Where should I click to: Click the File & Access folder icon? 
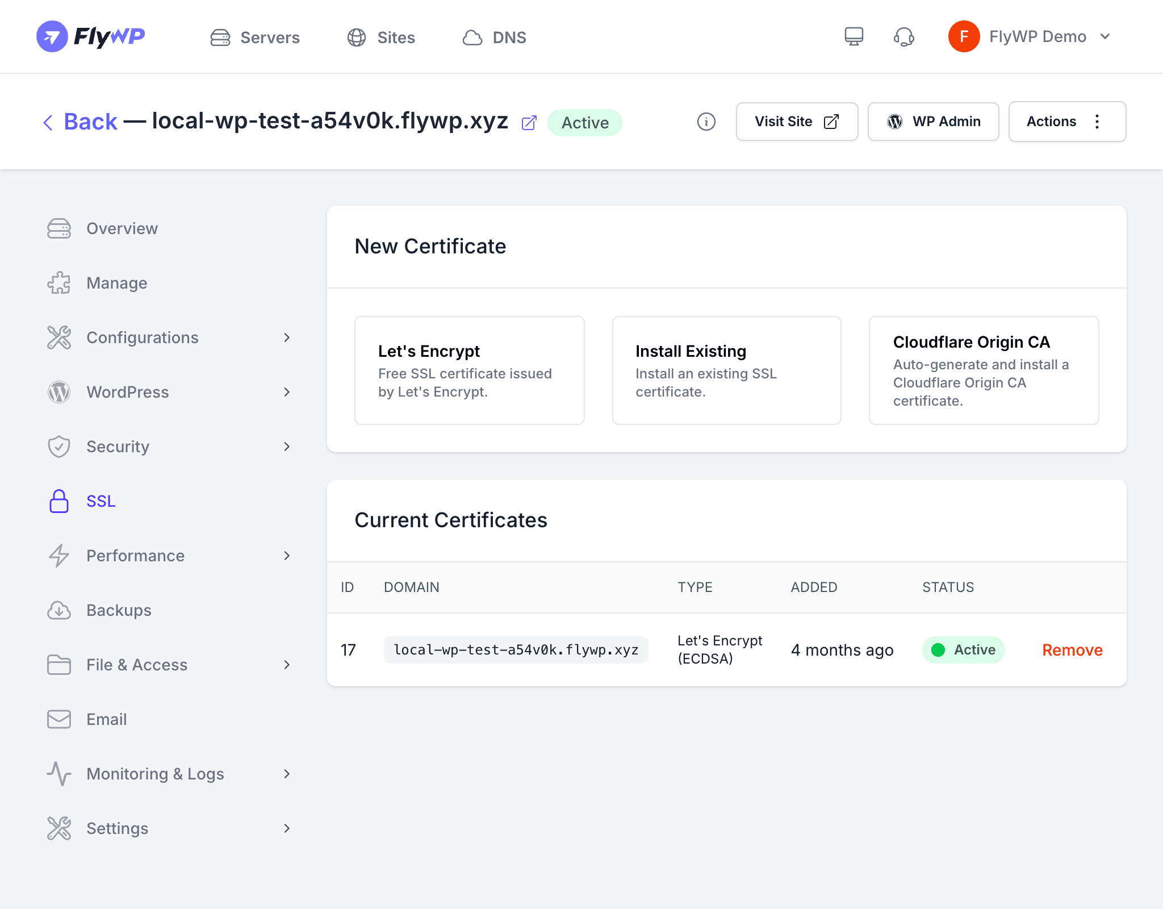[x=59, y=665]
